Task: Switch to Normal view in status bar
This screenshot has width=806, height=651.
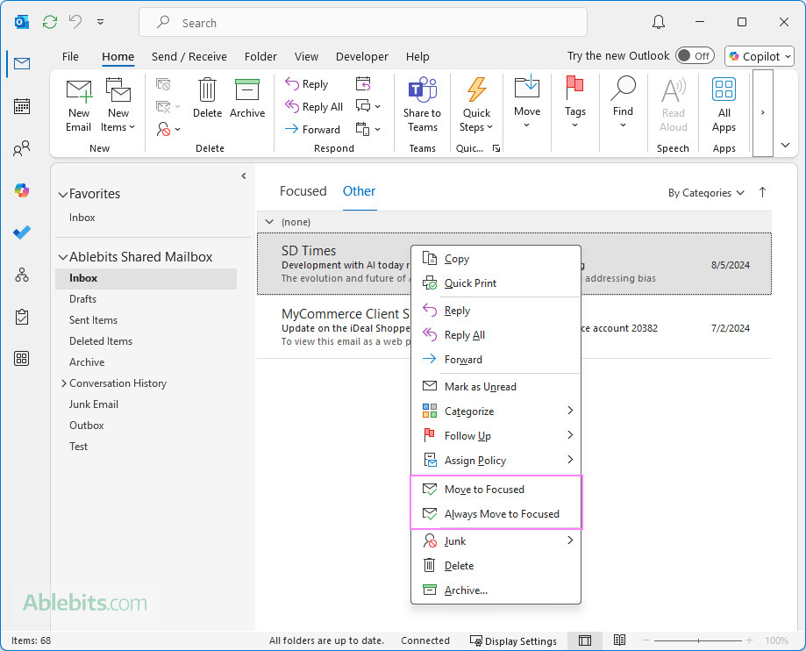Action: point(584,640)
